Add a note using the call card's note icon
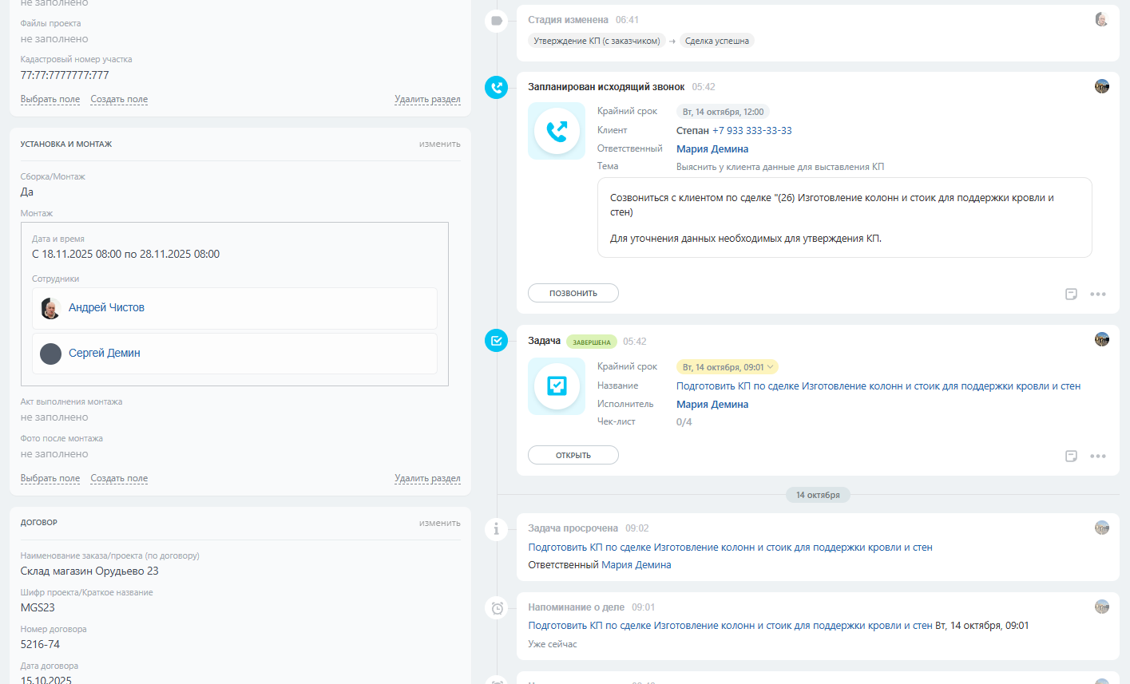1130x684 pixels. click(x=1072, y=295)
